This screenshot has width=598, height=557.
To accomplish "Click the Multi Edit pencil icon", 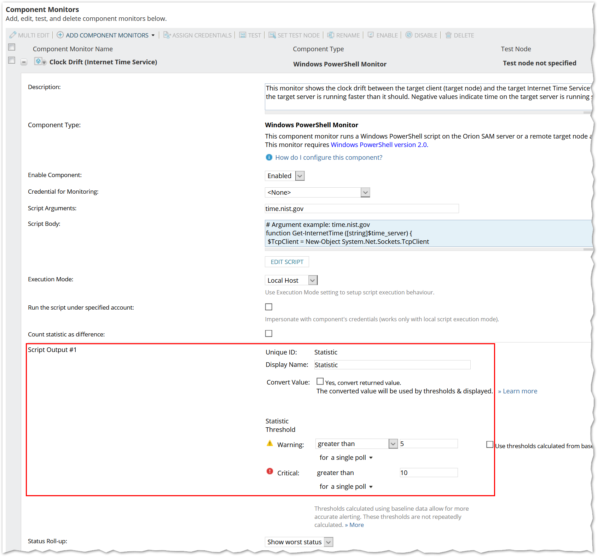I will 13,35.
